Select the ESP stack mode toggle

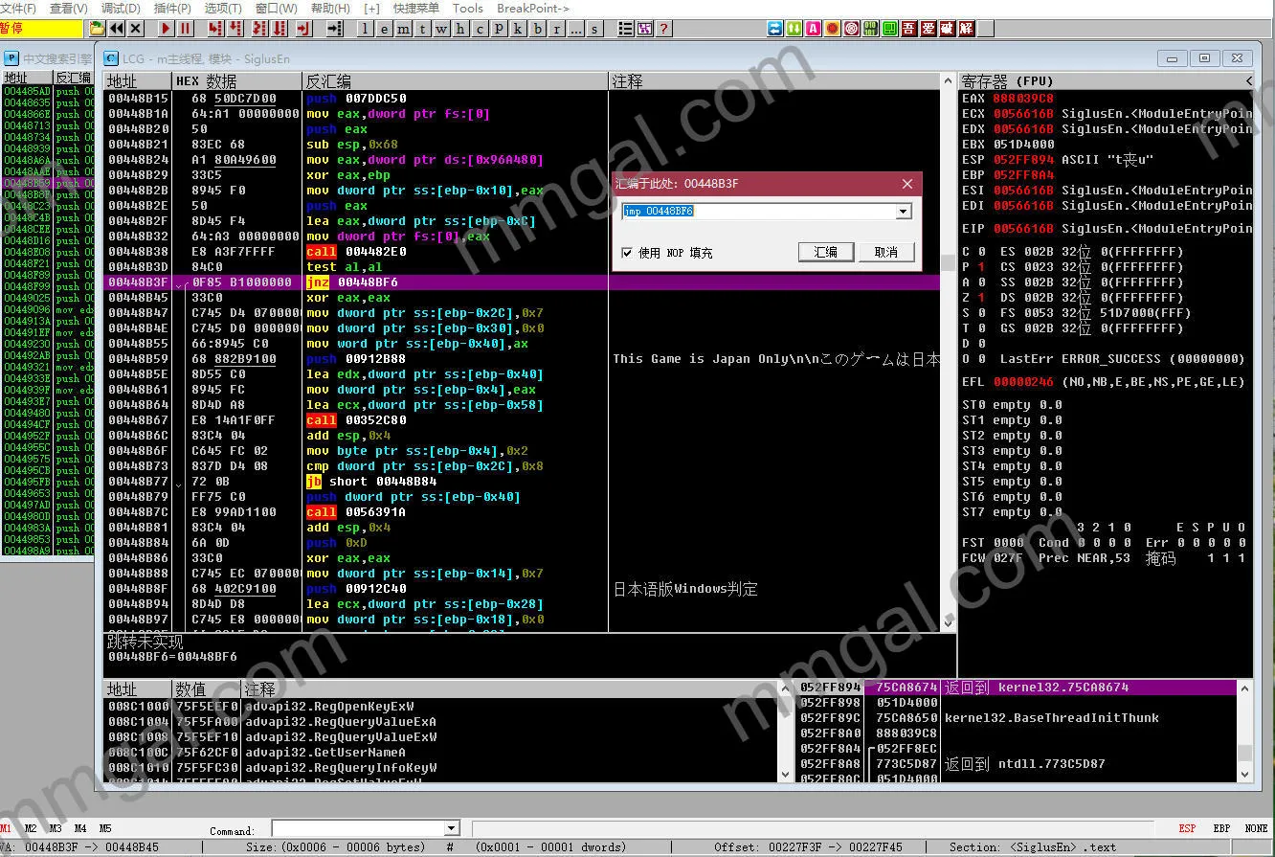click(1187, 828)
